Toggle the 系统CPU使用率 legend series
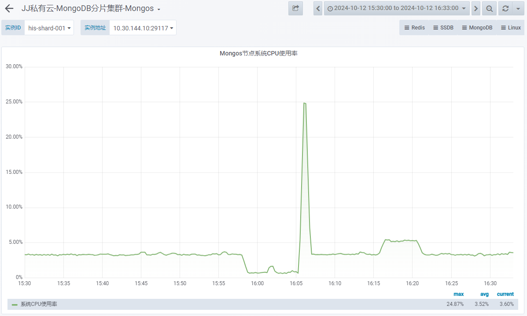 [39, 304]
